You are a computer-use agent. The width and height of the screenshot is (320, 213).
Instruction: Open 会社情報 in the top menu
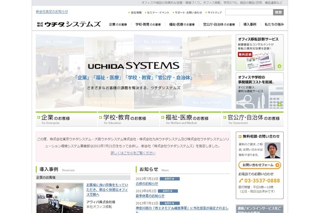click(136, 13)
